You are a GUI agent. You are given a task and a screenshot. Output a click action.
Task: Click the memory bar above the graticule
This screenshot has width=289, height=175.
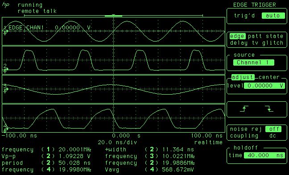(x=114, y=16)
